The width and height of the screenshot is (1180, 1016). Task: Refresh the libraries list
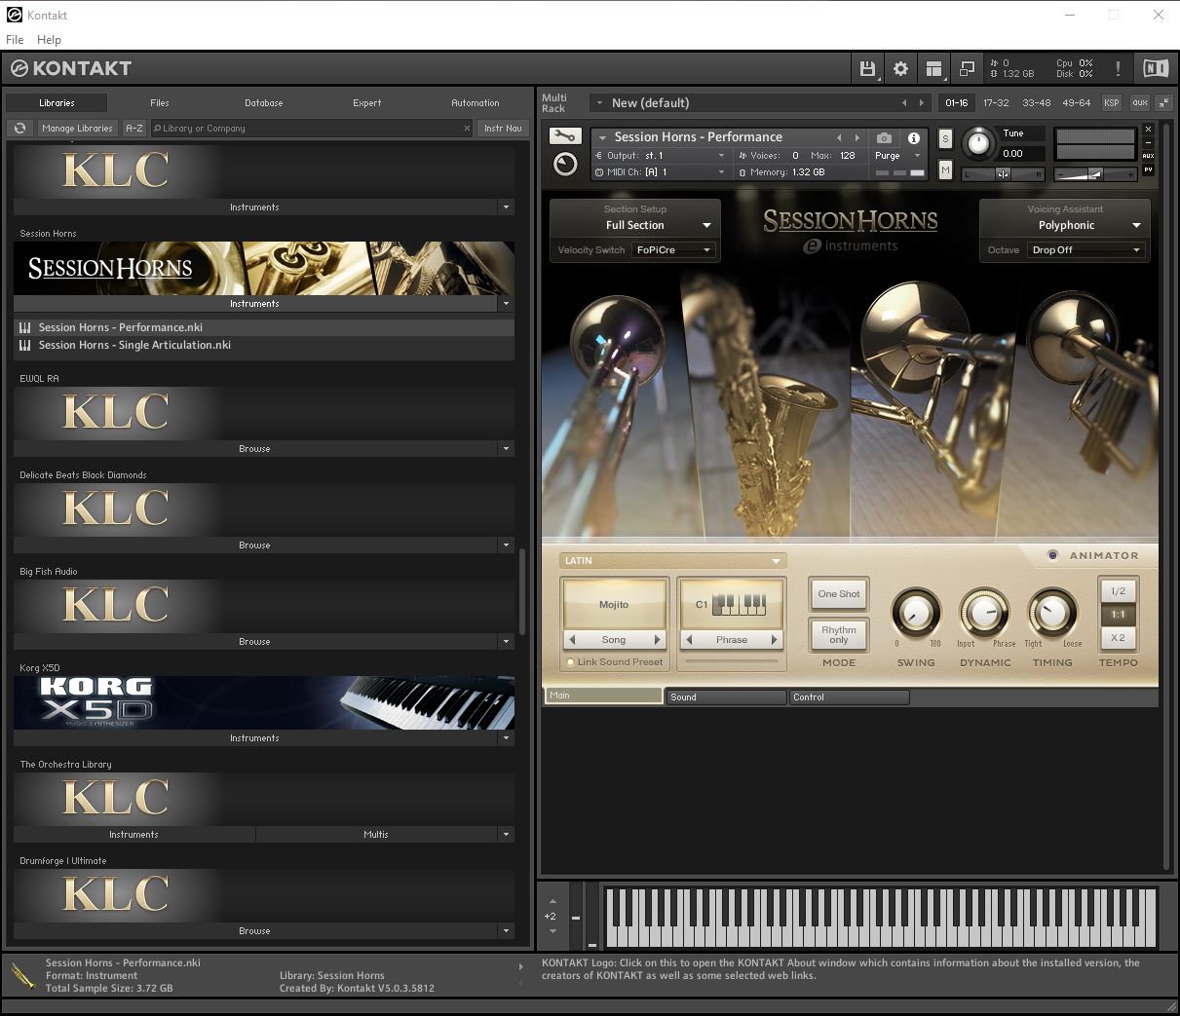pos(19,128)
